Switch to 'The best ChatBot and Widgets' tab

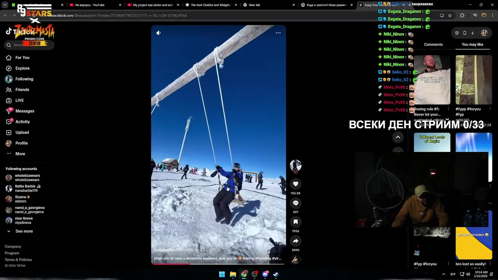(210, 5)
